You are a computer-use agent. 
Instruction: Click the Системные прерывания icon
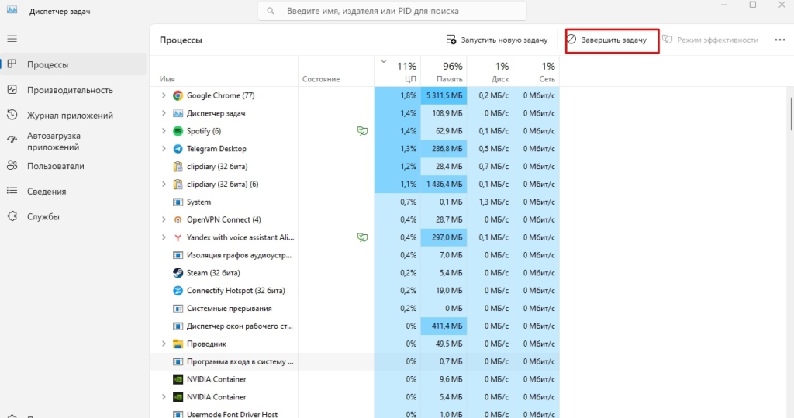[x=178, y=308]
